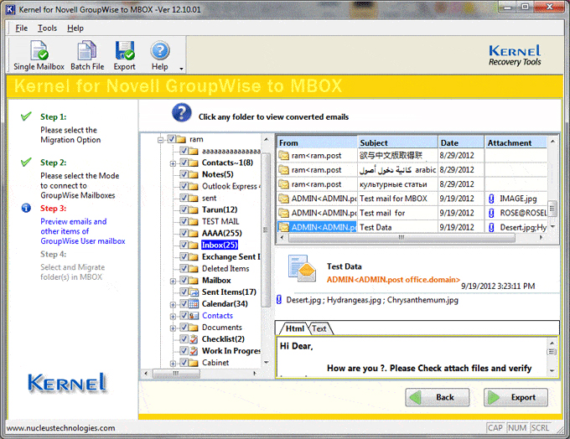Uncheck the ram root folder checkbox

coord(172,139)
